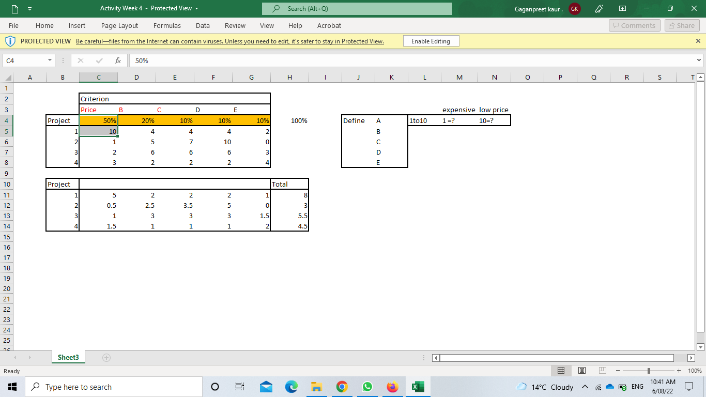Screen dimensions: 706x397
Task: Open Google Chrome on taskbar
Action: click(x=342, y=387)
